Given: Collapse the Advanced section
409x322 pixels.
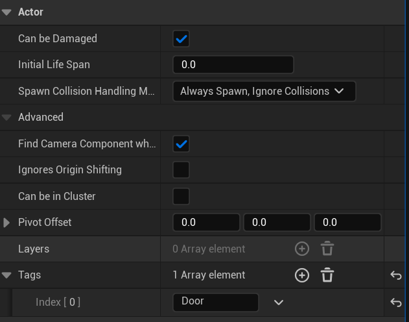Looking at the screenshot, I should [x=6, y=118].
